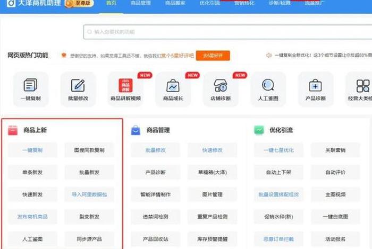Open 快速修改 link
Screen dimensions: 372x249
(x=213, y=150)
